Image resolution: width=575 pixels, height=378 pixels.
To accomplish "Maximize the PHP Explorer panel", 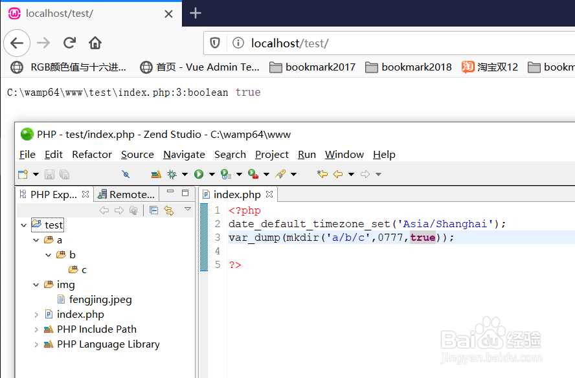I will (185, 192).
